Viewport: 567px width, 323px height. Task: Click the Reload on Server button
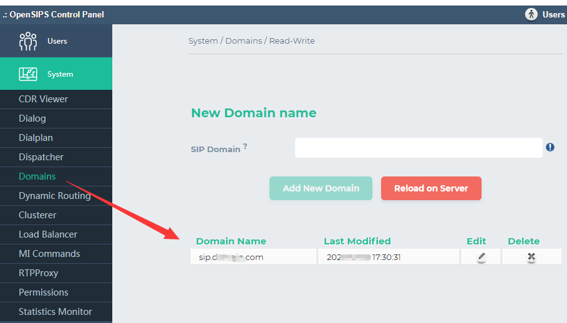[x=431, y=188]
